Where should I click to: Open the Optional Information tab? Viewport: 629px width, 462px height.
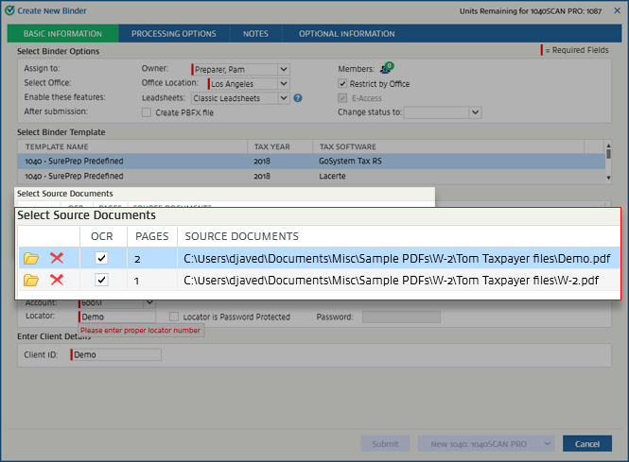pyautogui.click(x=346, y=34)
